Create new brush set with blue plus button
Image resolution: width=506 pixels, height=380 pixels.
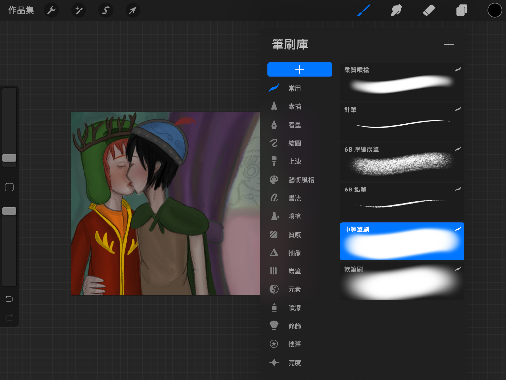(x=299, y=69)
